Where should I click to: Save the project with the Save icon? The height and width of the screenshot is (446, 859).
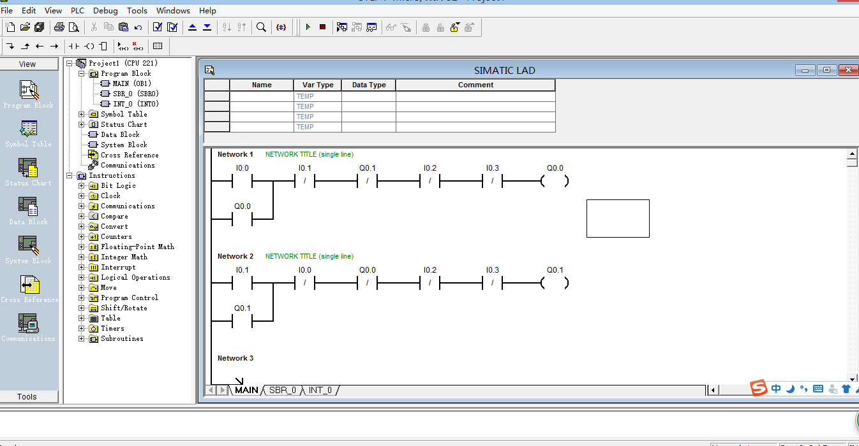(40, 27)
